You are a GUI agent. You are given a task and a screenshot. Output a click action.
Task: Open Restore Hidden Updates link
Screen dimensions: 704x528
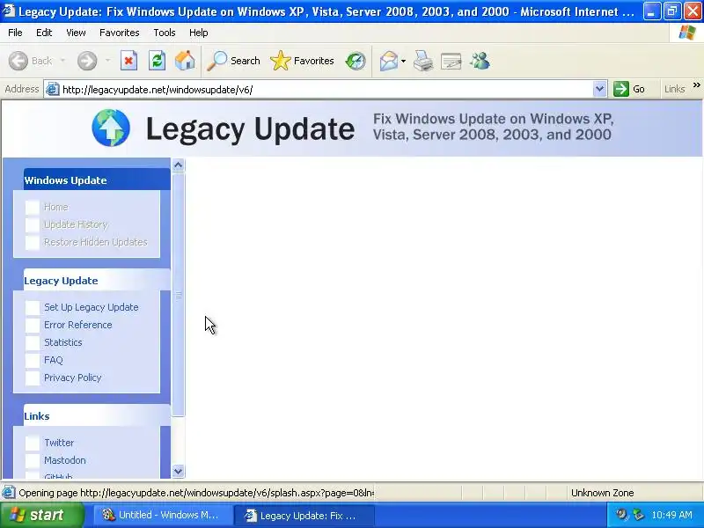pyautogui.click(x=96, y=242)
